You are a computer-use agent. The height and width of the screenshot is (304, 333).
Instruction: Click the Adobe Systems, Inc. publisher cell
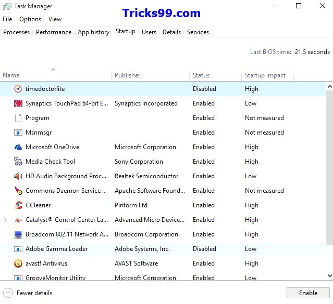[142, 249]
